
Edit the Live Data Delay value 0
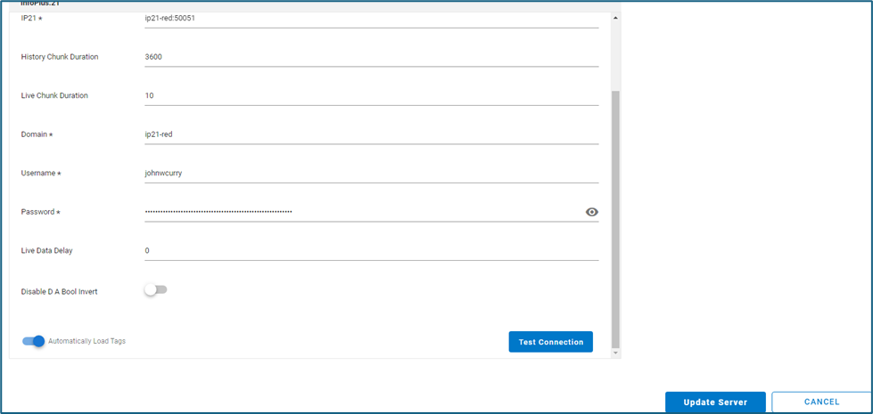pos(371,250)
